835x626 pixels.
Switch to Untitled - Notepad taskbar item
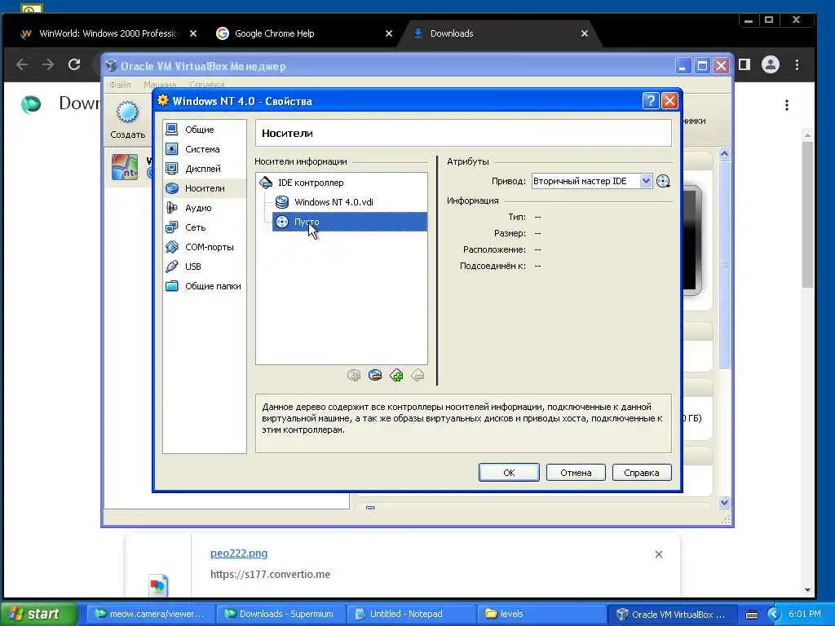coord(410,614)
